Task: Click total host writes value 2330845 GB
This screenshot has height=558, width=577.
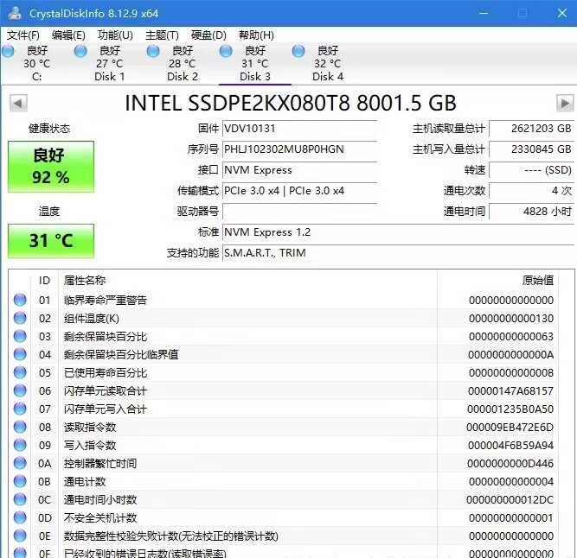Action: click(x=531, y=149)
